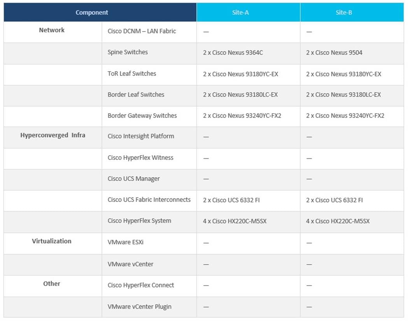
Task: Click Site-A dash in Intersight Platform row
Action: tap(206, 137)
